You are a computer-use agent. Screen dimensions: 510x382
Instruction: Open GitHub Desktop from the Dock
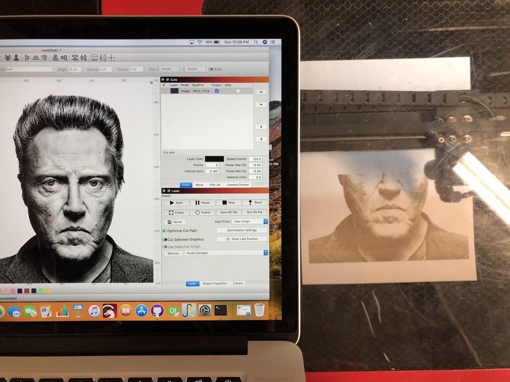tap(157, 311)
